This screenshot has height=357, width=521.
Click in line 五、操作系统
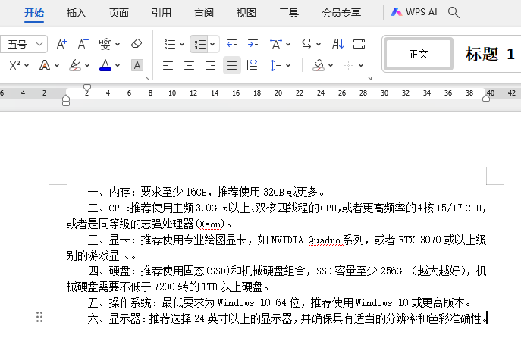pos(279,302)
